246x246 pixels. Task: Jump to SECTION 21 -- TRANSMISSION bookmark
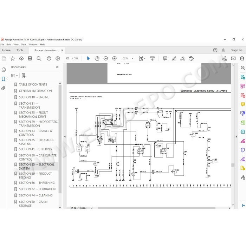(29, 105)
